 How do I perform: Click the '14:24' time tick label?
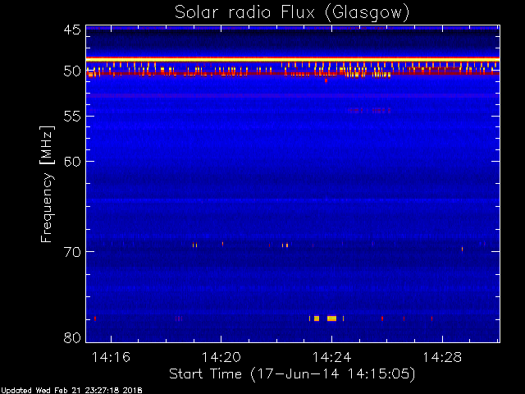coord(331,357)
